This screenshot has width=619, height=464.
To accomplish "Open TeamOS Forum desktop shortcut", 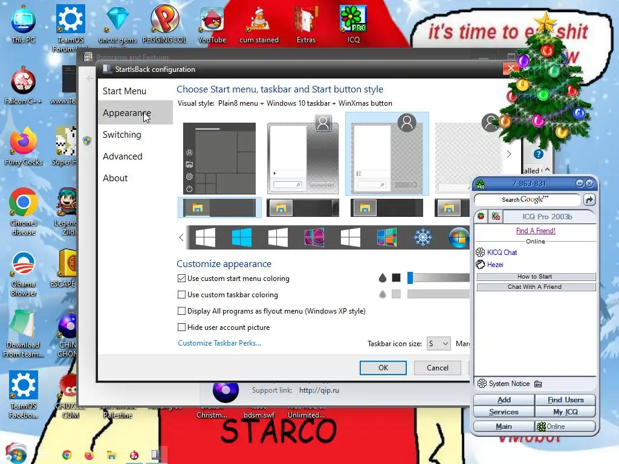I will [70, 28].
